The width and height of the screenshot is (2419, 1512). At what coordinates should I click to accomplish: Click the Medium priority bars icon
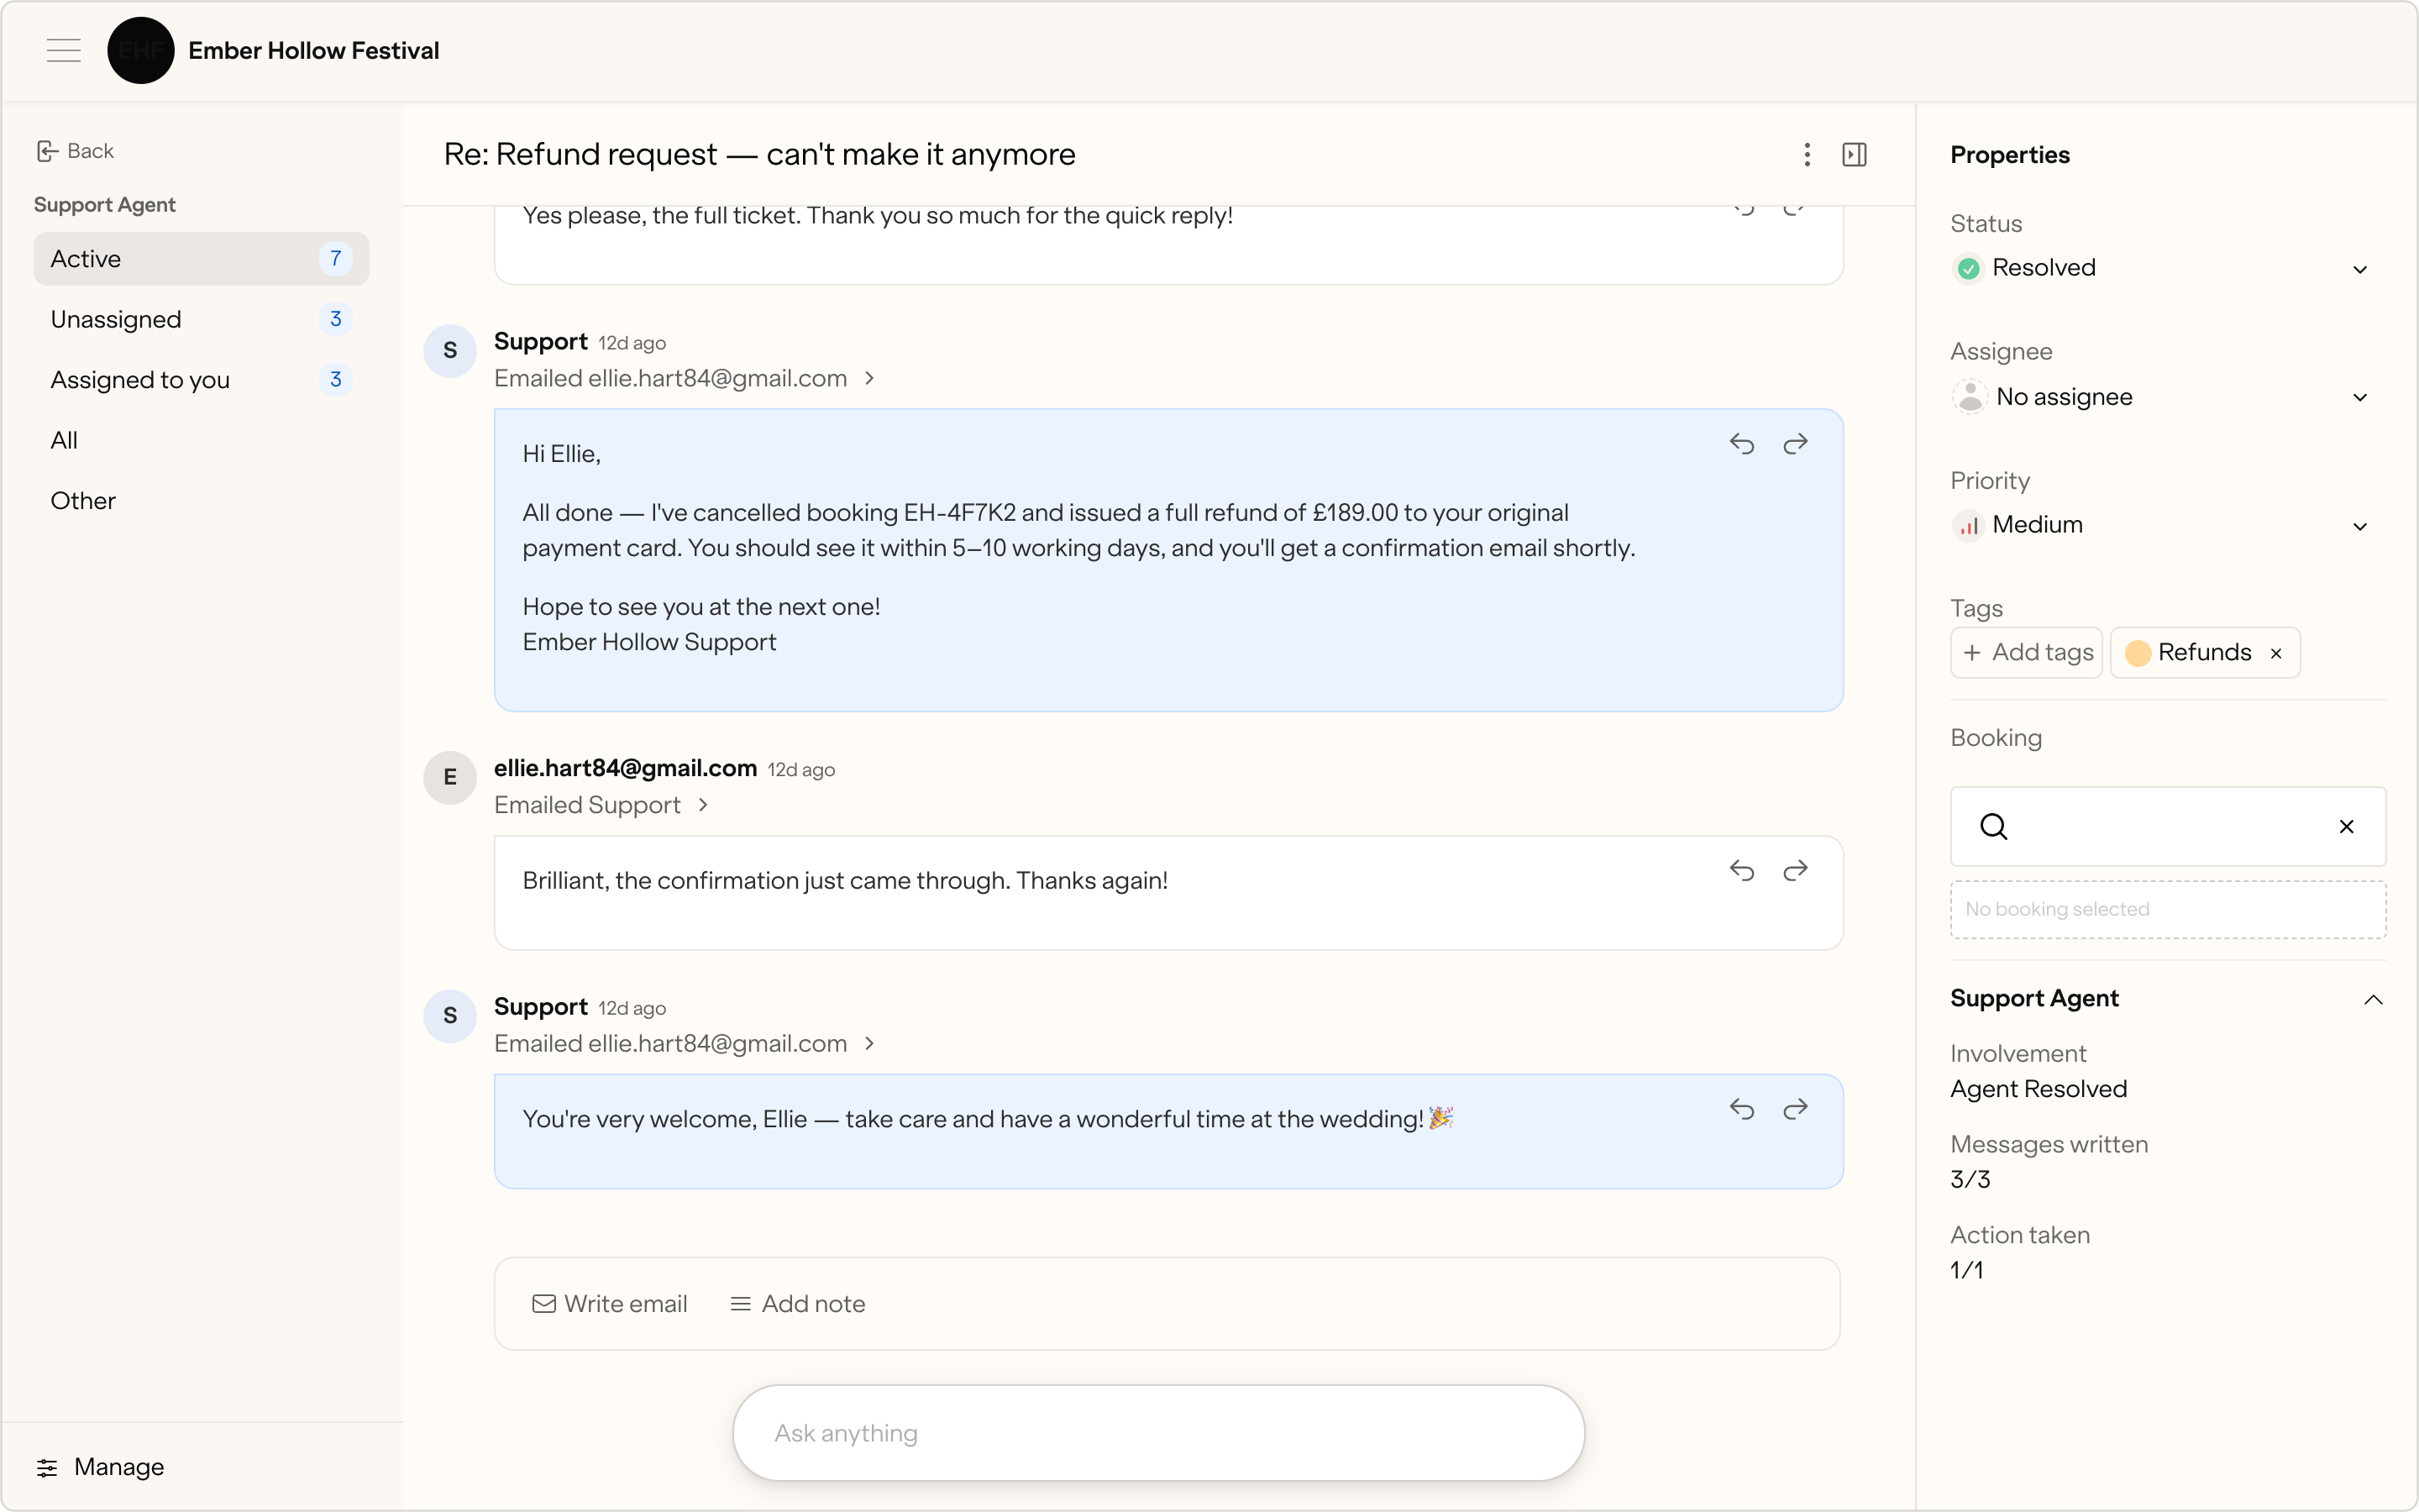click(x=1968, y=525)
